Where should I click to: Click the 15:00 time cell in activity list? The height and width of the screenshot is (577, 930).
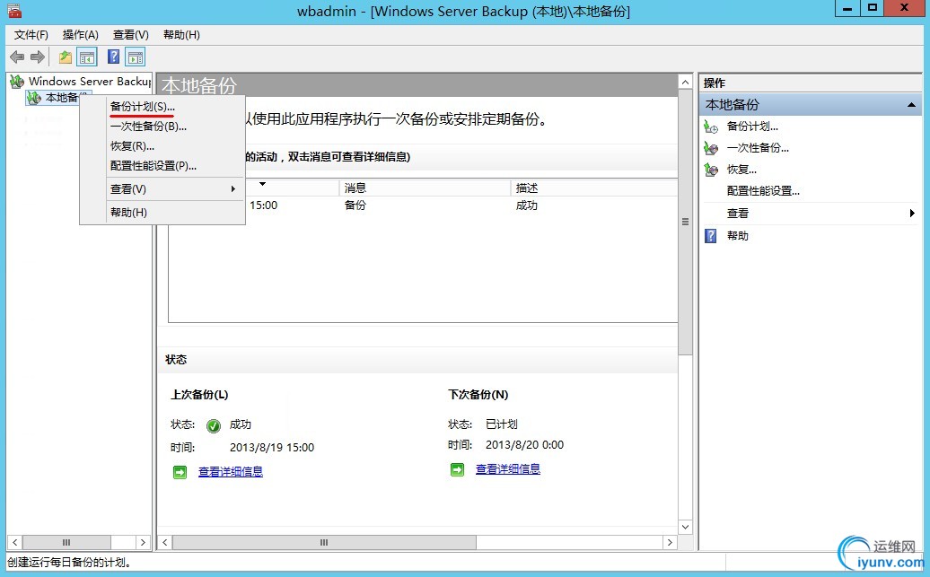pos(263,205)
